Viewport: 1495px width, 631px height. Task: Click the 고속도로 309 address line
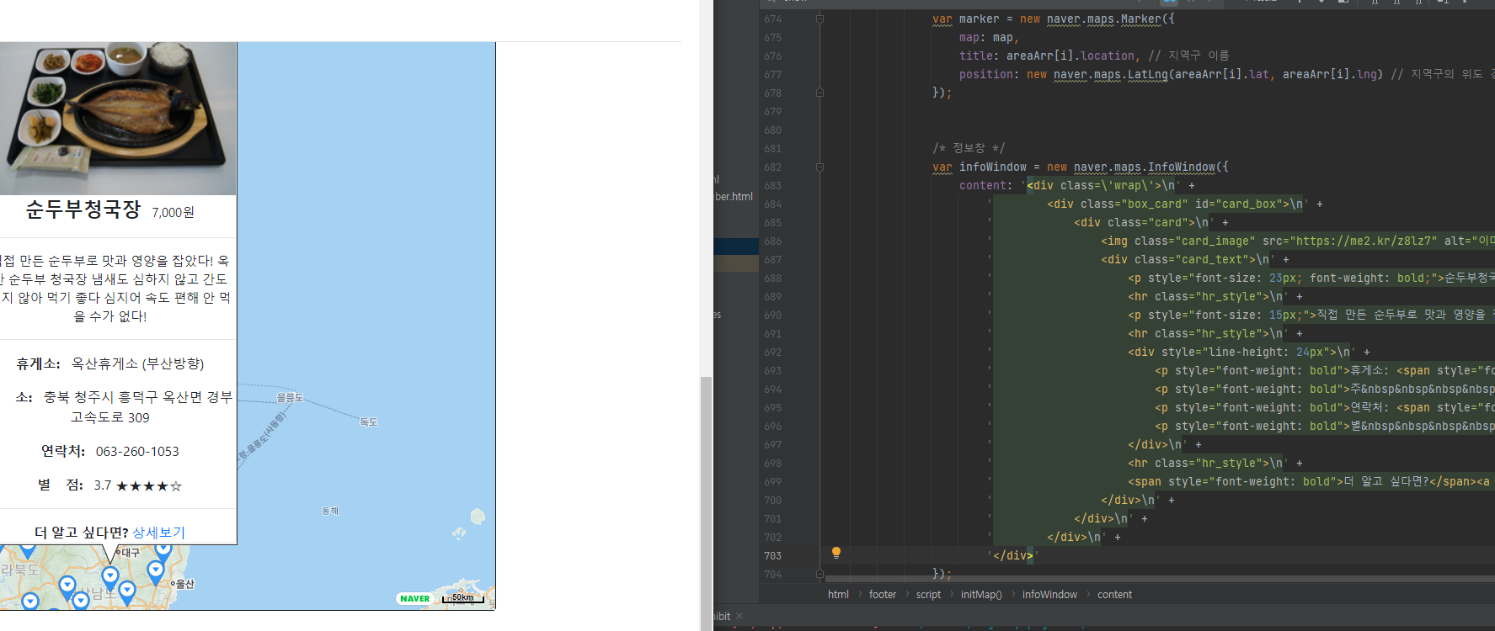pyautogui.click(x=109, y=417)
